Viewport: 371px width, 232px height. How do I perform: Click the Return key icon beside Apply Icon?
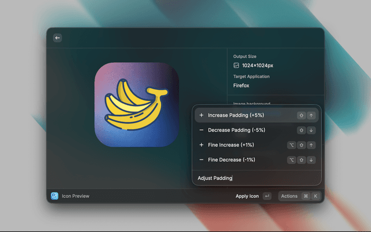[267, 196]
